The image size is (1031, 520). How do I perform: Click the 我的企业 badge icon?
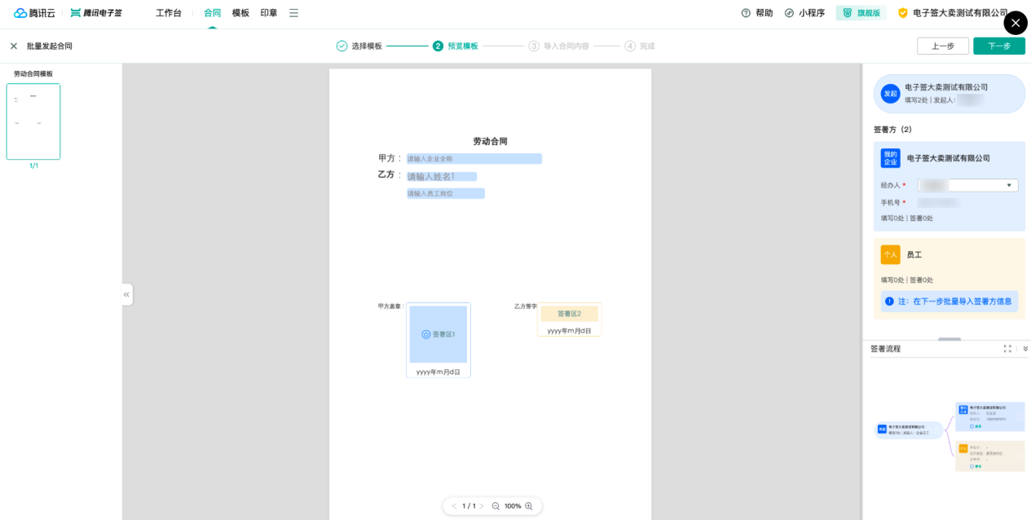click(x=890, y=158)
